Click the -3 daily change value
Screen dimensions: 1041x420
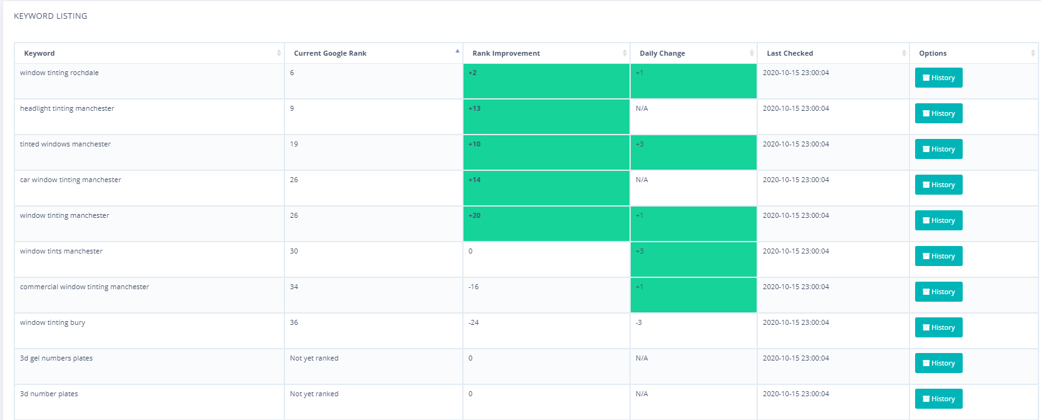[x=639, y=322]
